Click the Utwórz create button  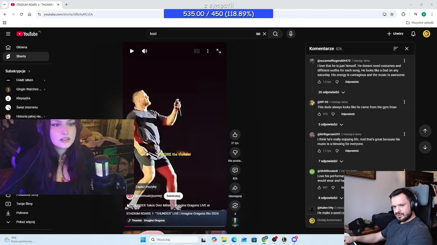point(395,34)
